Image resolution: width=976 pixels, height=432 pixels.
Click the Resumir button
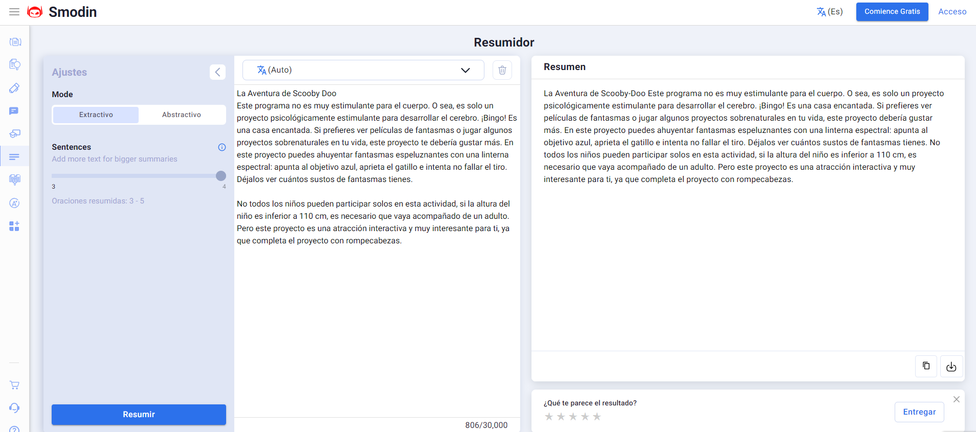click(x=139, y=415)
